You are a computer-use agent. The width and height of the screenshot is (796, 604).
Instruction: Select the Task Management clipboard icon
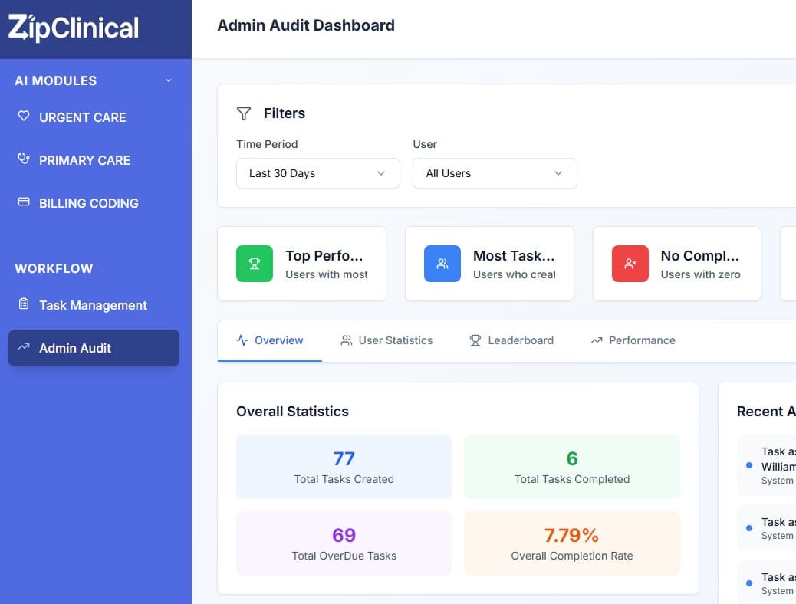24,305
